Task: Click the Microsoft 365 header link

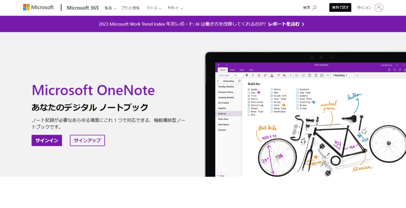Action: coord(83,8)
